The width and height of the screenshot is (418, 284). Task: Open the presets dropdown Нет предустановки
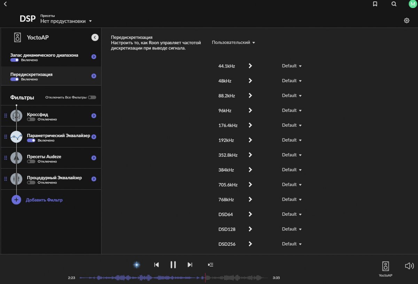point(66,21)
